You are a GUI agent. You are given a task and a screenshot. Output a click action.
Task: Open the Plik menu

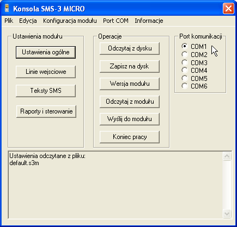[9, 21]
